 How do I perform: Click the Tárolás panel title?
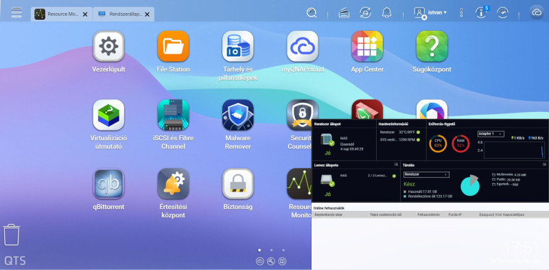(408, 164)
